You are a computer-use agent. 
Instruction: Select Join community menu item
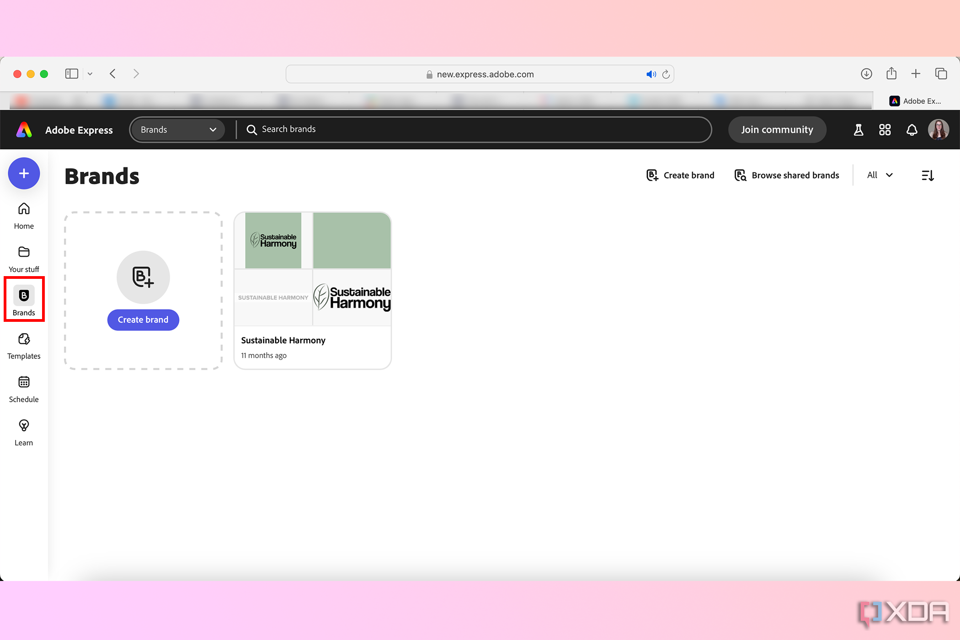point(777,129)
